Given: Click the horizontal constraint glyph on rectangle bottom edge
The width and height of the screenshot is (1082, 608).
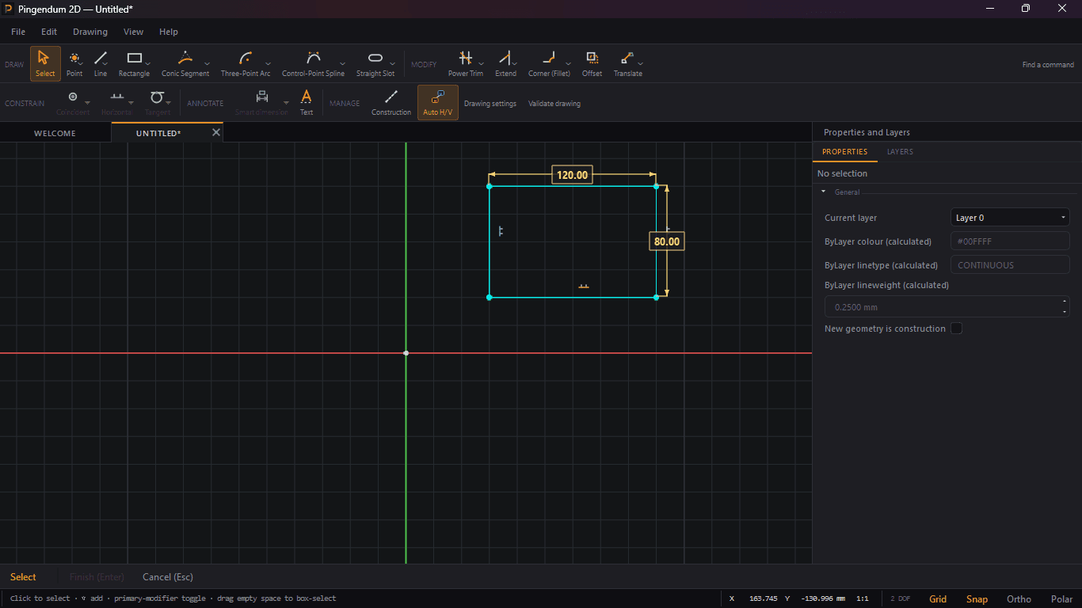Looking at the screenshot, I should (x=584, y=286).
